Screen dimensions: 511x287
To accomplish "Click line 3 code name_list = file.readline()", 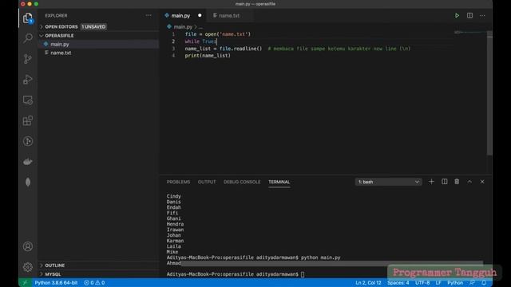I will pos(224,49).
